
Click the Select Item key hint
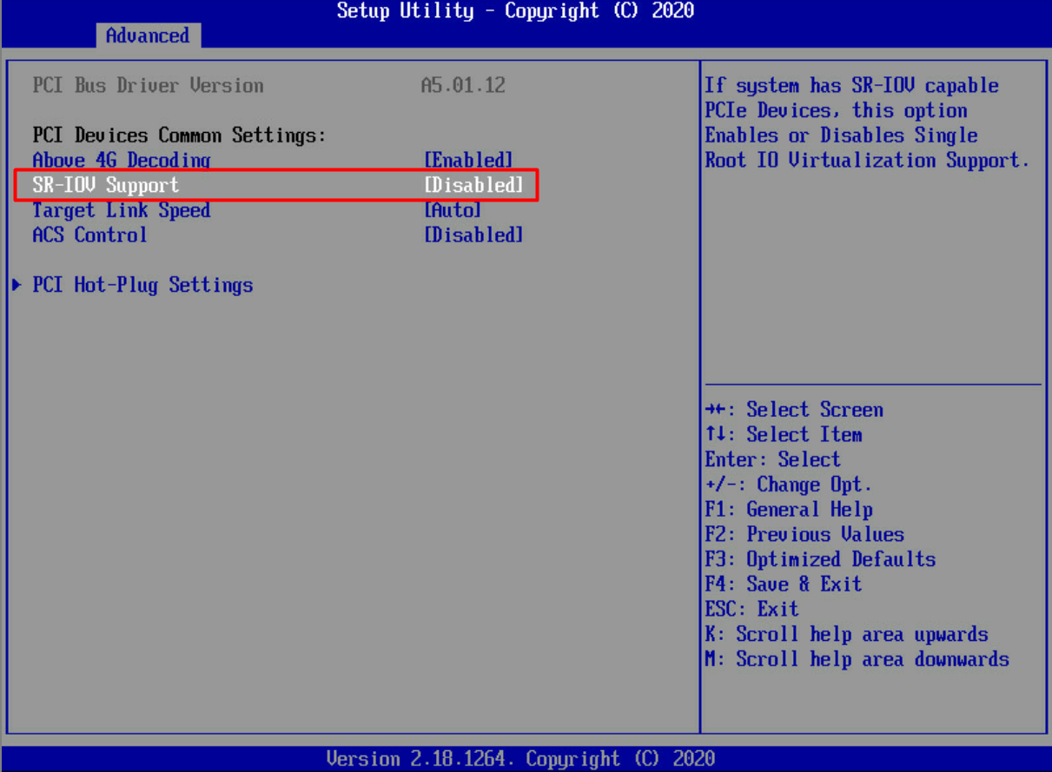coord(784,434)
